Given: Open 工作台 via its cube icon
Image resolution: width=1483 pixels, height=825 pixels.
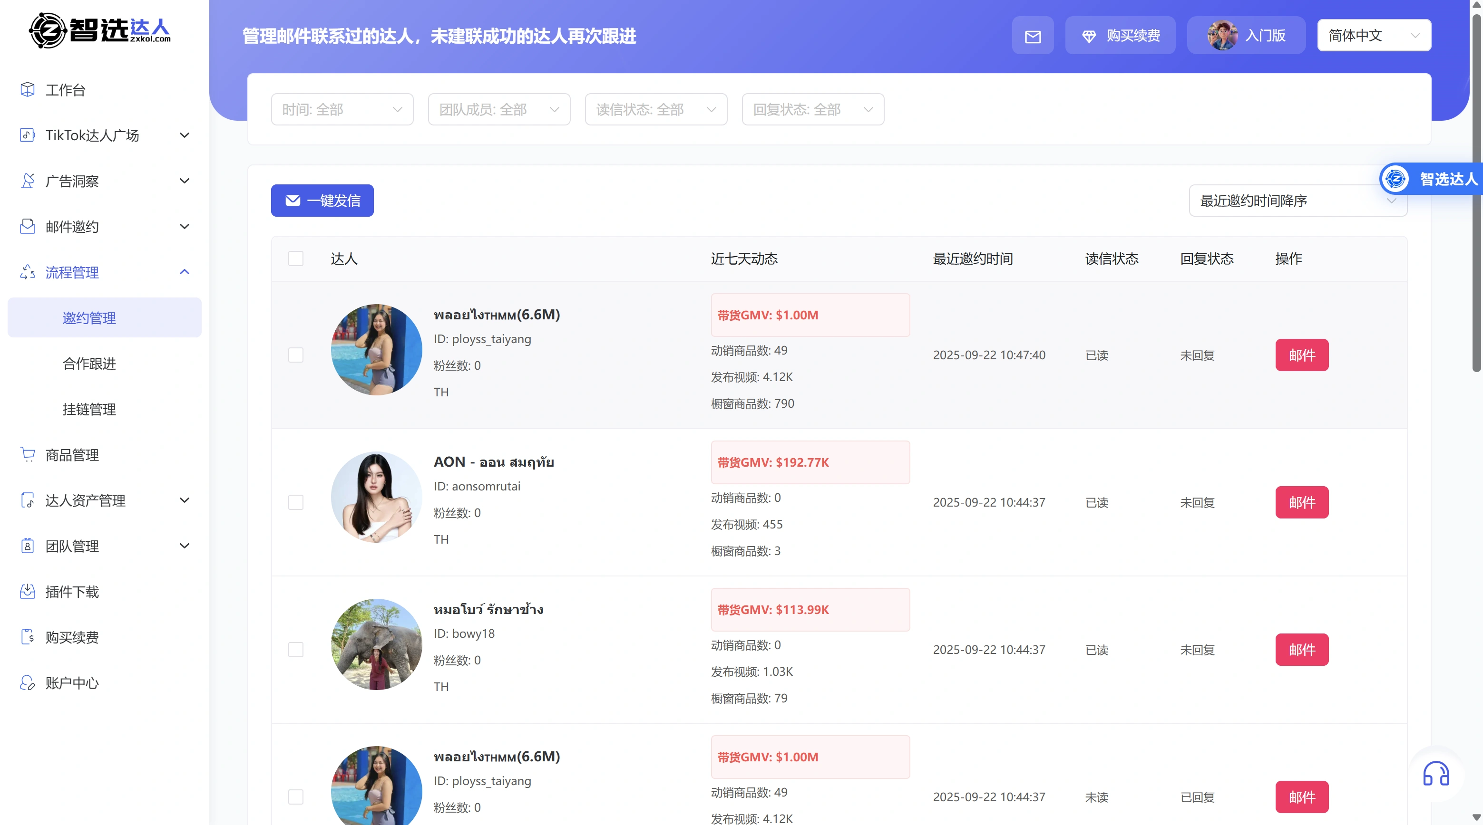Looking at the screenshot, I should (x=28, y=89).
